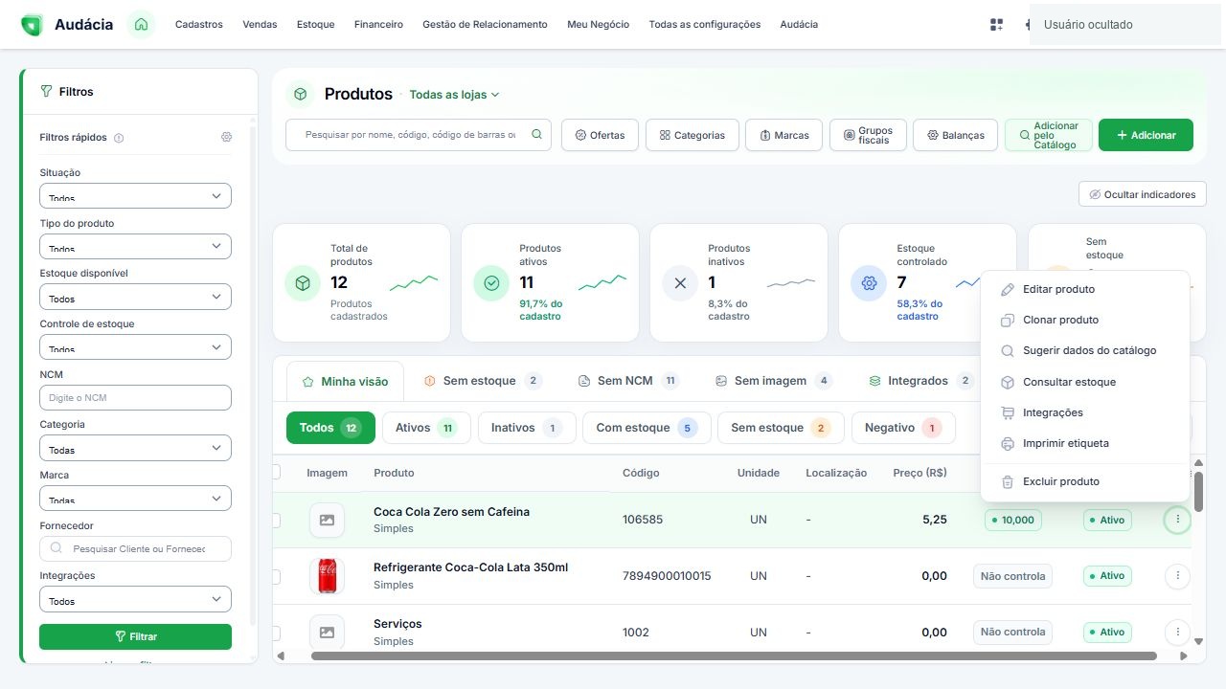
Task: Choose Imprimir etiqueta from the context menu
Action: [1085, 443]
